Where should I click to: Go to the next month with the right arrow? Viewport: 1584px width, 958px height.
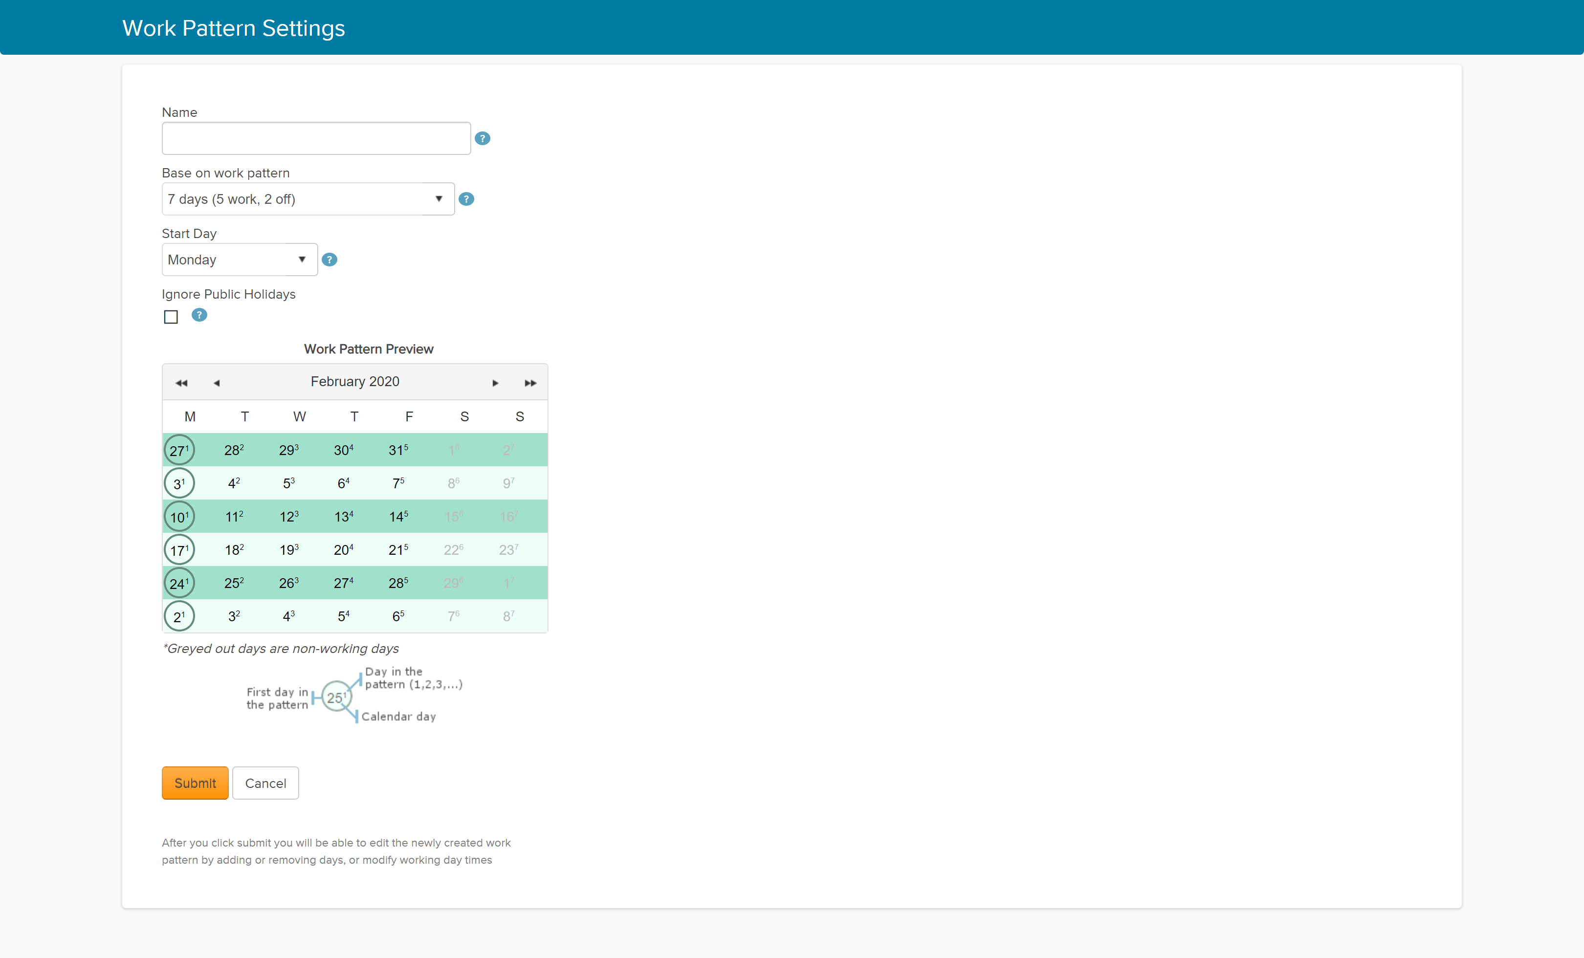tap(495, 383)
